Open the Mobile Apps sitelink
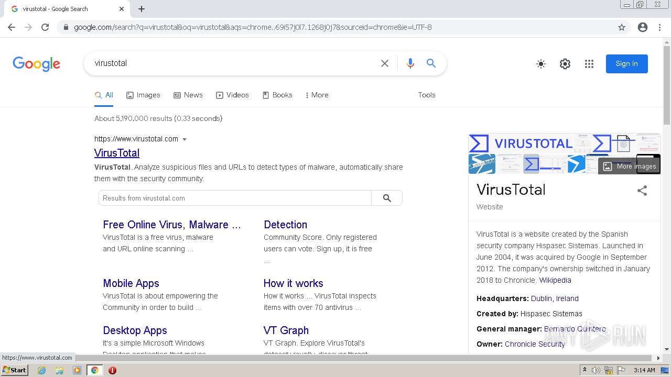This screenshot has height=377, width=671. tap(131, 283)
